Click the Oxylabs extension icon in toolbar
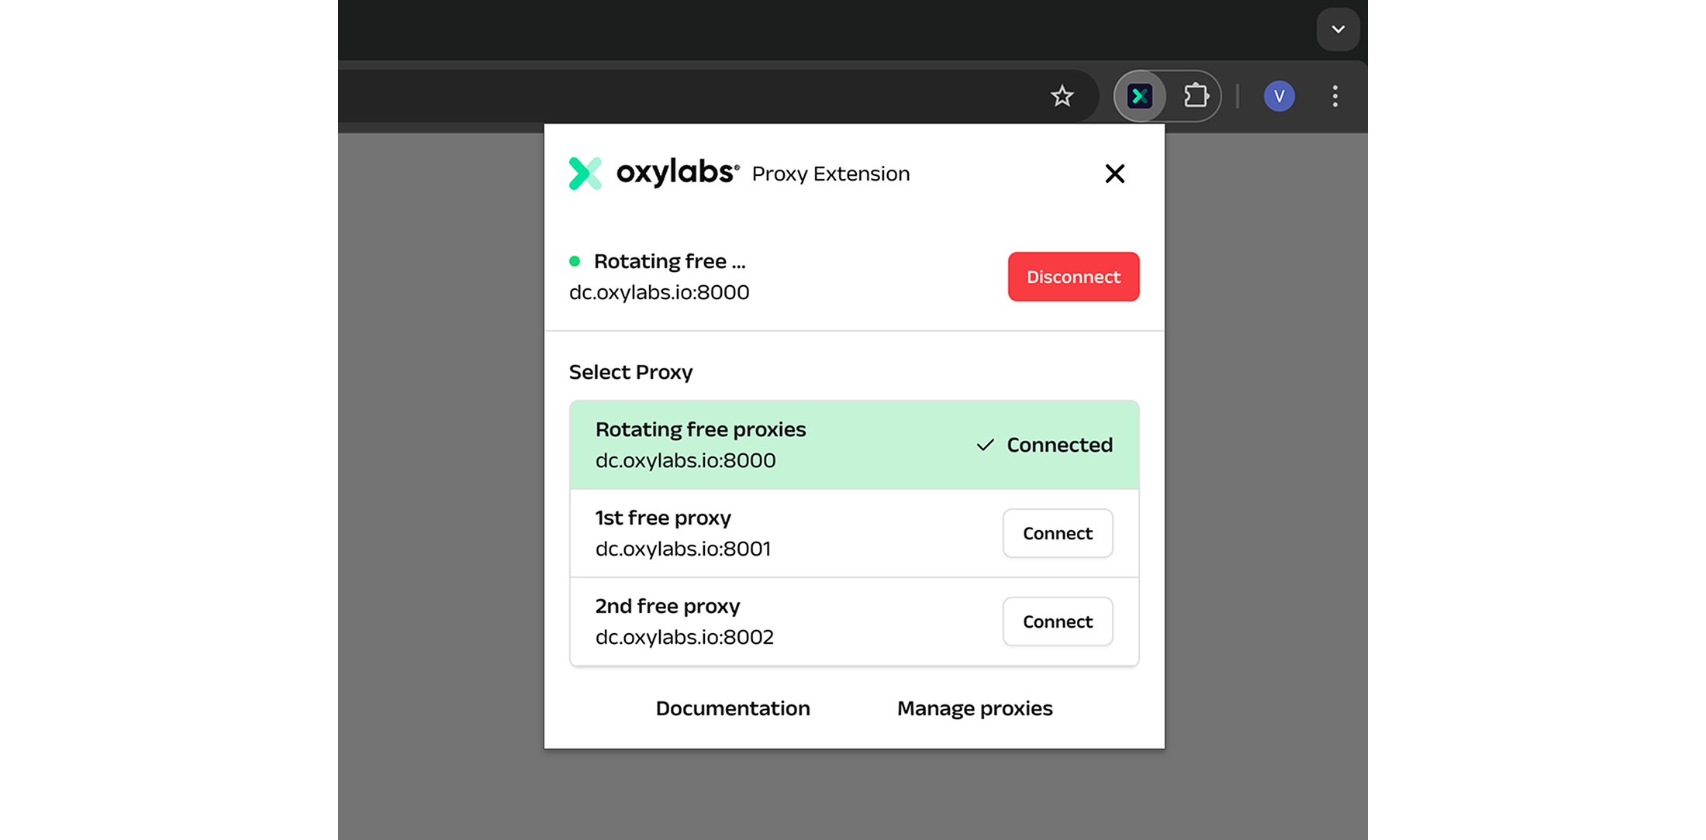1706x840 pixels. [x=1139, y=96]
